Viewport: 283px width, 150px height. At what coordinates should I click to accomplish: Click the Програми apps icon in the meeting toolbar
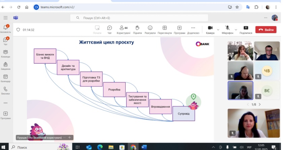click(x=180, y=29)
